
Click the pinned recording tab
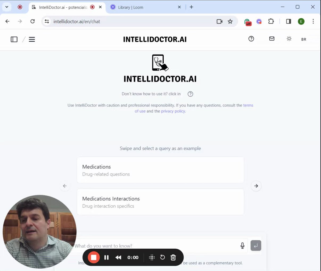(20, 7)
